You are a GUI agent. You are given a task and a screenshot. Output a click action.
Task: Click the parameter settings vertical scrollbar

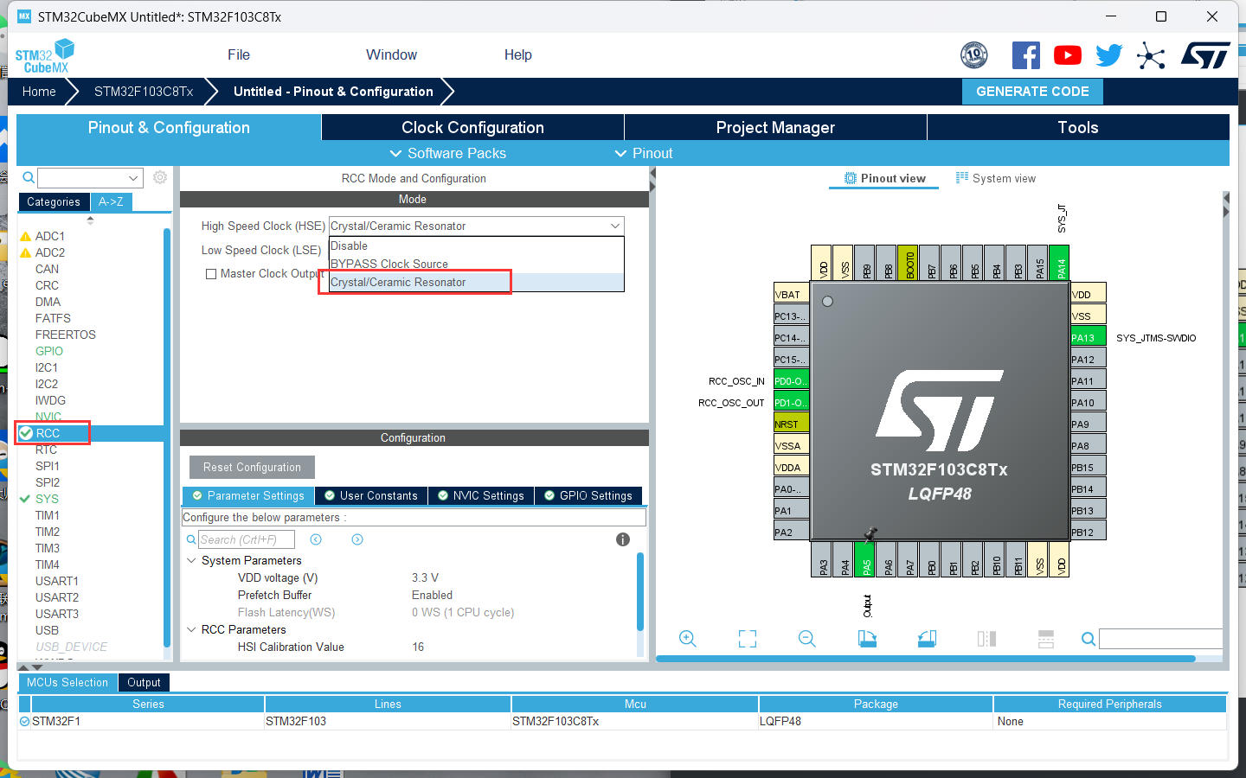pos(640,591)
